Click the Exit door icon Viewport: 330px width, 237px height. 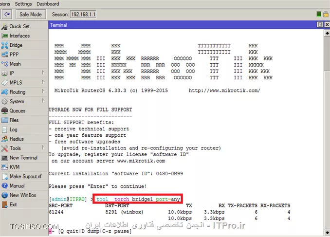[x=5, y=204]
